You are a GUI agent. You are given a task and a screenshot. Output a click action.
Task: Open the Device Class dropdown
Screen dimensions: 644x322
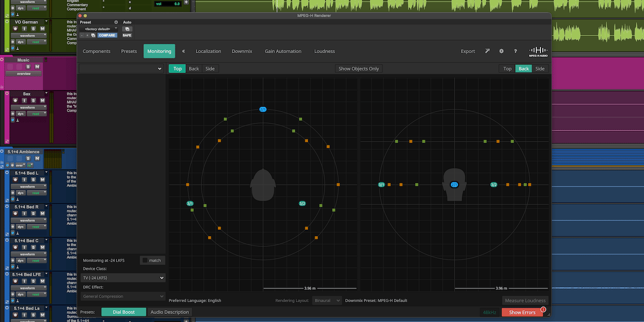pyautogui.click(x=123, y=278)
